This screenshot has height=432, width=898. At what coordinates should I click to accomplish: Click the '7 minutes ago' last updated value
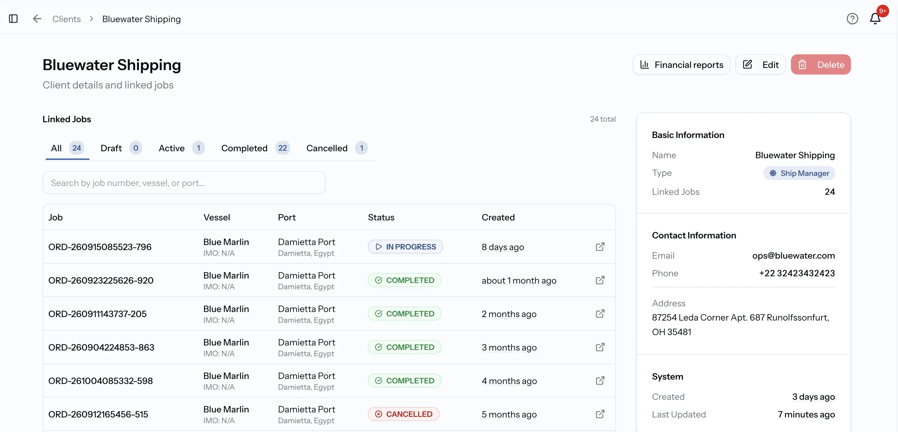806,414
